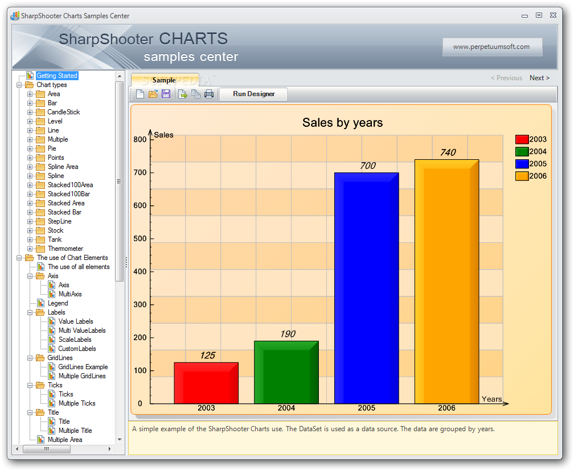The width and height of the screenshot is (574, 471).
Task: Click the red 2003 legend swatch
Action: 522,139
